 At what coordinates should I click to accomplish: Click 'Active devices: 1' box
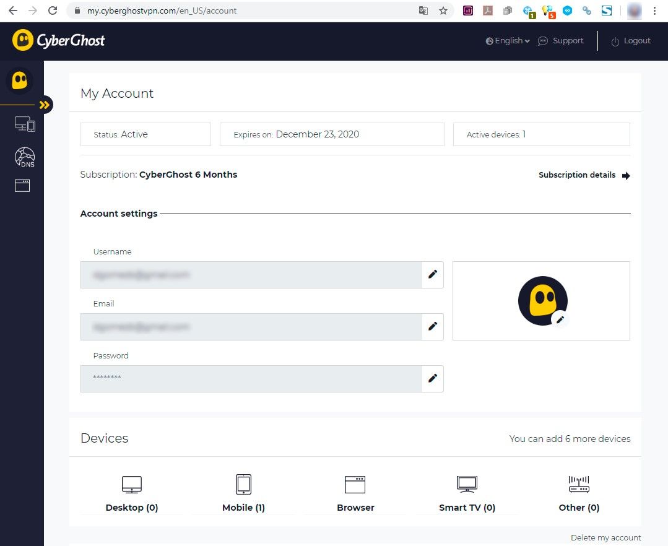click(542, 134)
